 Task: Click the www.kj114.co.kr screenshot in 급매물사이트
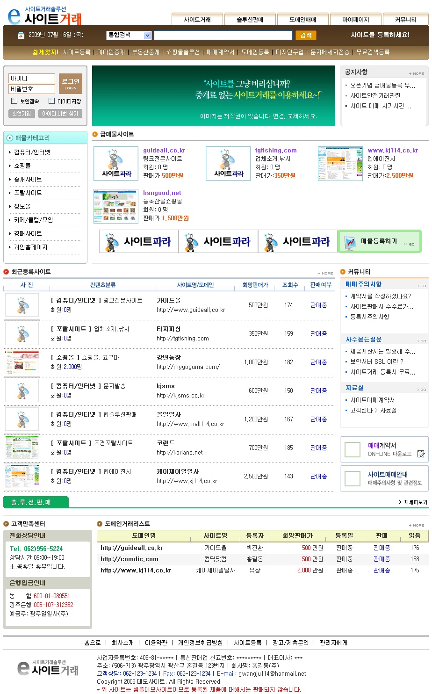(340, 164)
